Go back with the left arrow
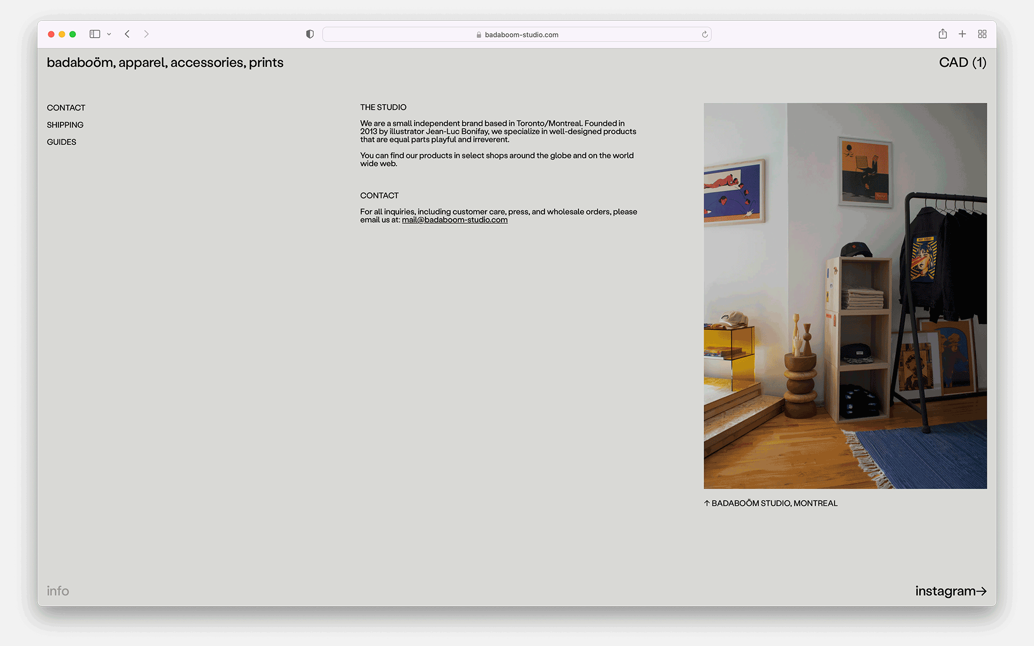The image size is (1034, 646). click(x=127, y=34)
